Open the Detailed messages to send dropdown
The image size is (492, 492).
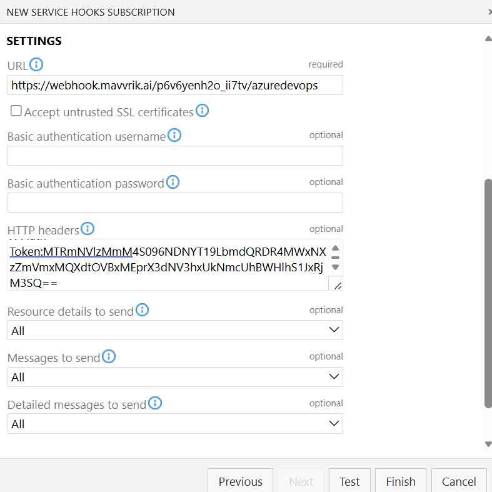point(175,424)
